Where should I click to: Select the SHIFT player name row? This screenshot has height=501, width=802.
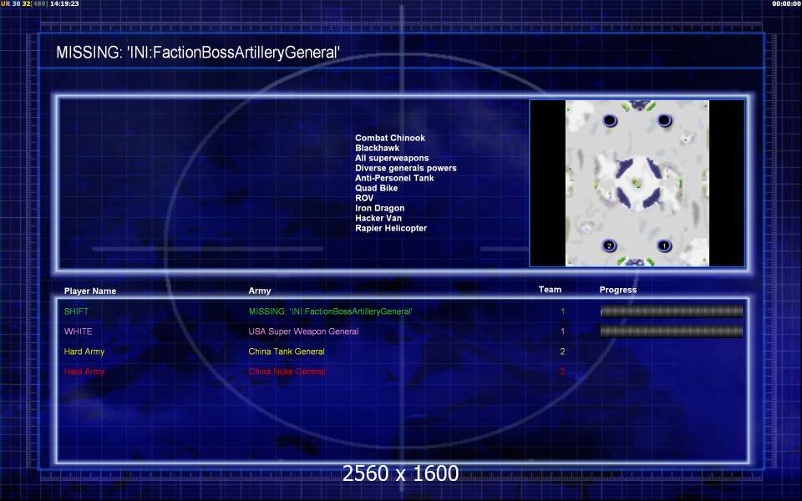pyautogui.click(x=76, y=311)
